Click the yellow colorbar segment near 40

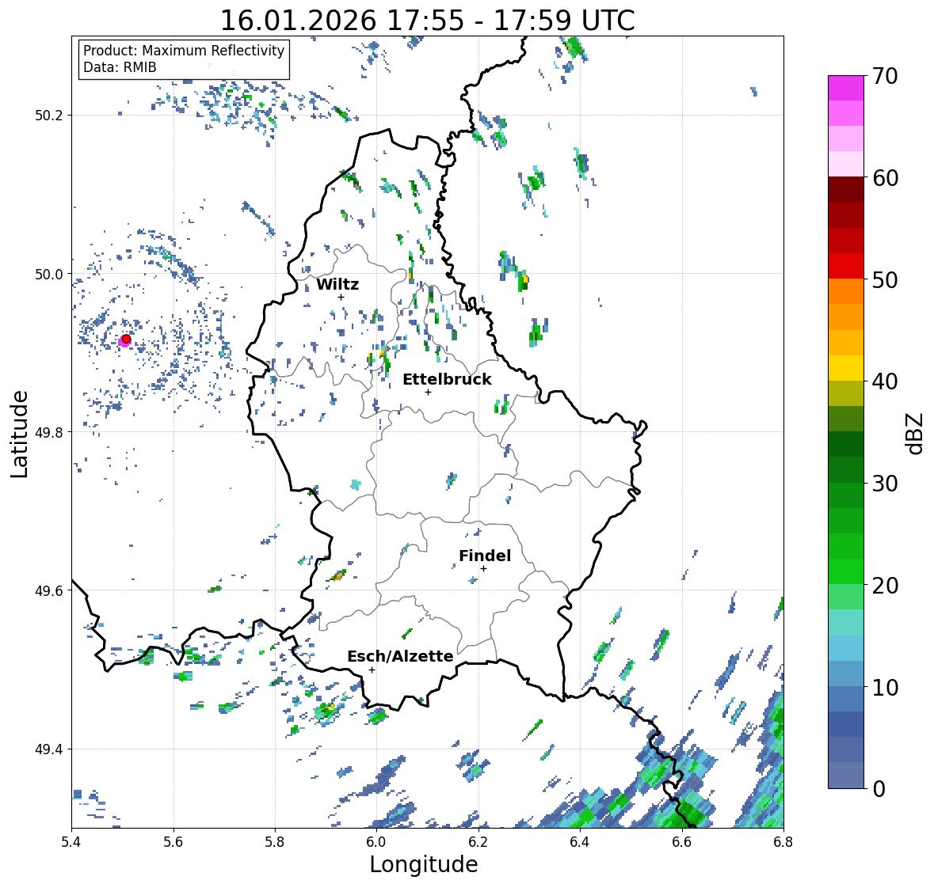click(846, 368)
